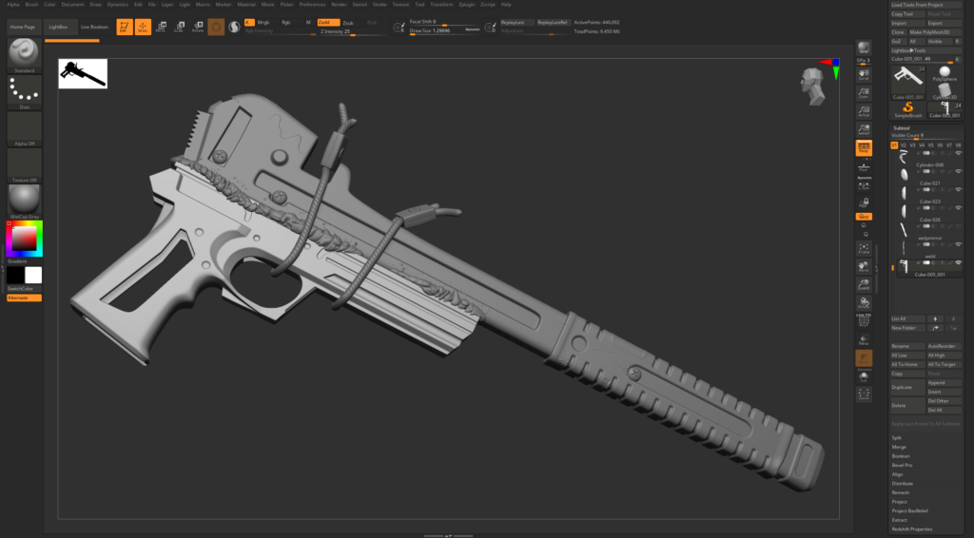The image size is (974, 538).
Task: Pick a color in the color picker square
Action: (25, 238)
